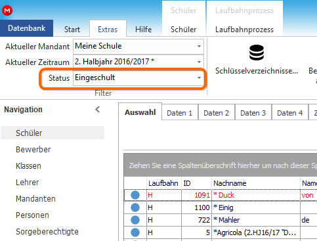Click the Eingeschult Status field
317x241 pixels.
point(138,77)
